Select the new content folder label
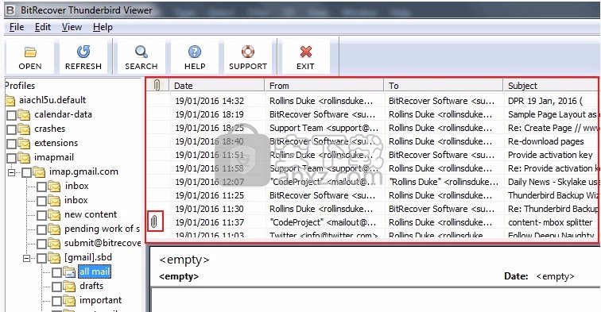The image size is (601, 312). point(91,214)
